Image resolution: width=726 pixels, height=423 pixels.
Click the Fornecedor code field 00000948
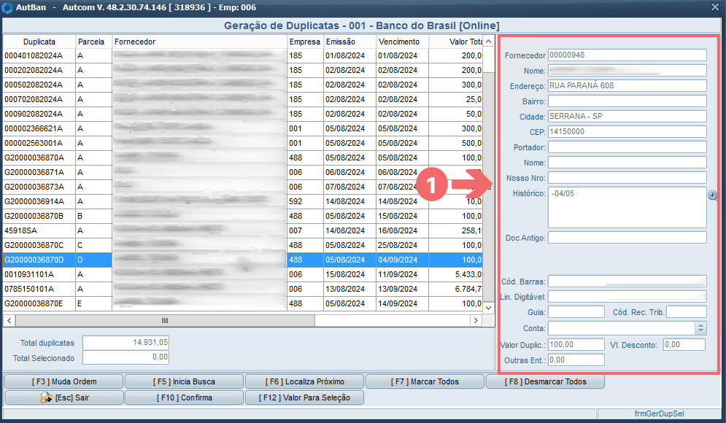pyautogui.click(x=627, y=55)
